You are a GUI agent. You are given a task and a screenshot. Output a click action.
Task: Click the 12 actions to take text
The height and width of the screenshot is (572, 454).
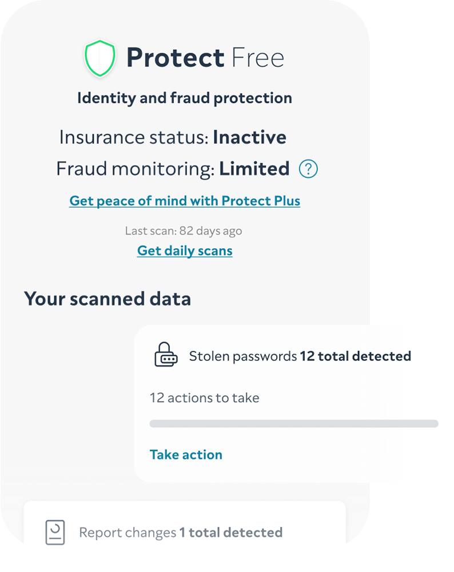(x=204, y=398)
